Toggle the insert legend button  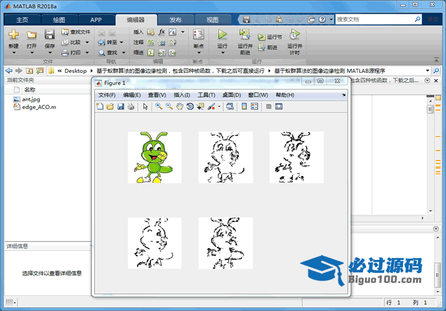[255, 106]
